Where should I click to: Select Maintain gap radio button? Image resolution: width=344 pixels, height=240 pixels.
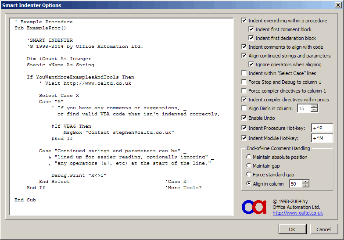[248, 166]
